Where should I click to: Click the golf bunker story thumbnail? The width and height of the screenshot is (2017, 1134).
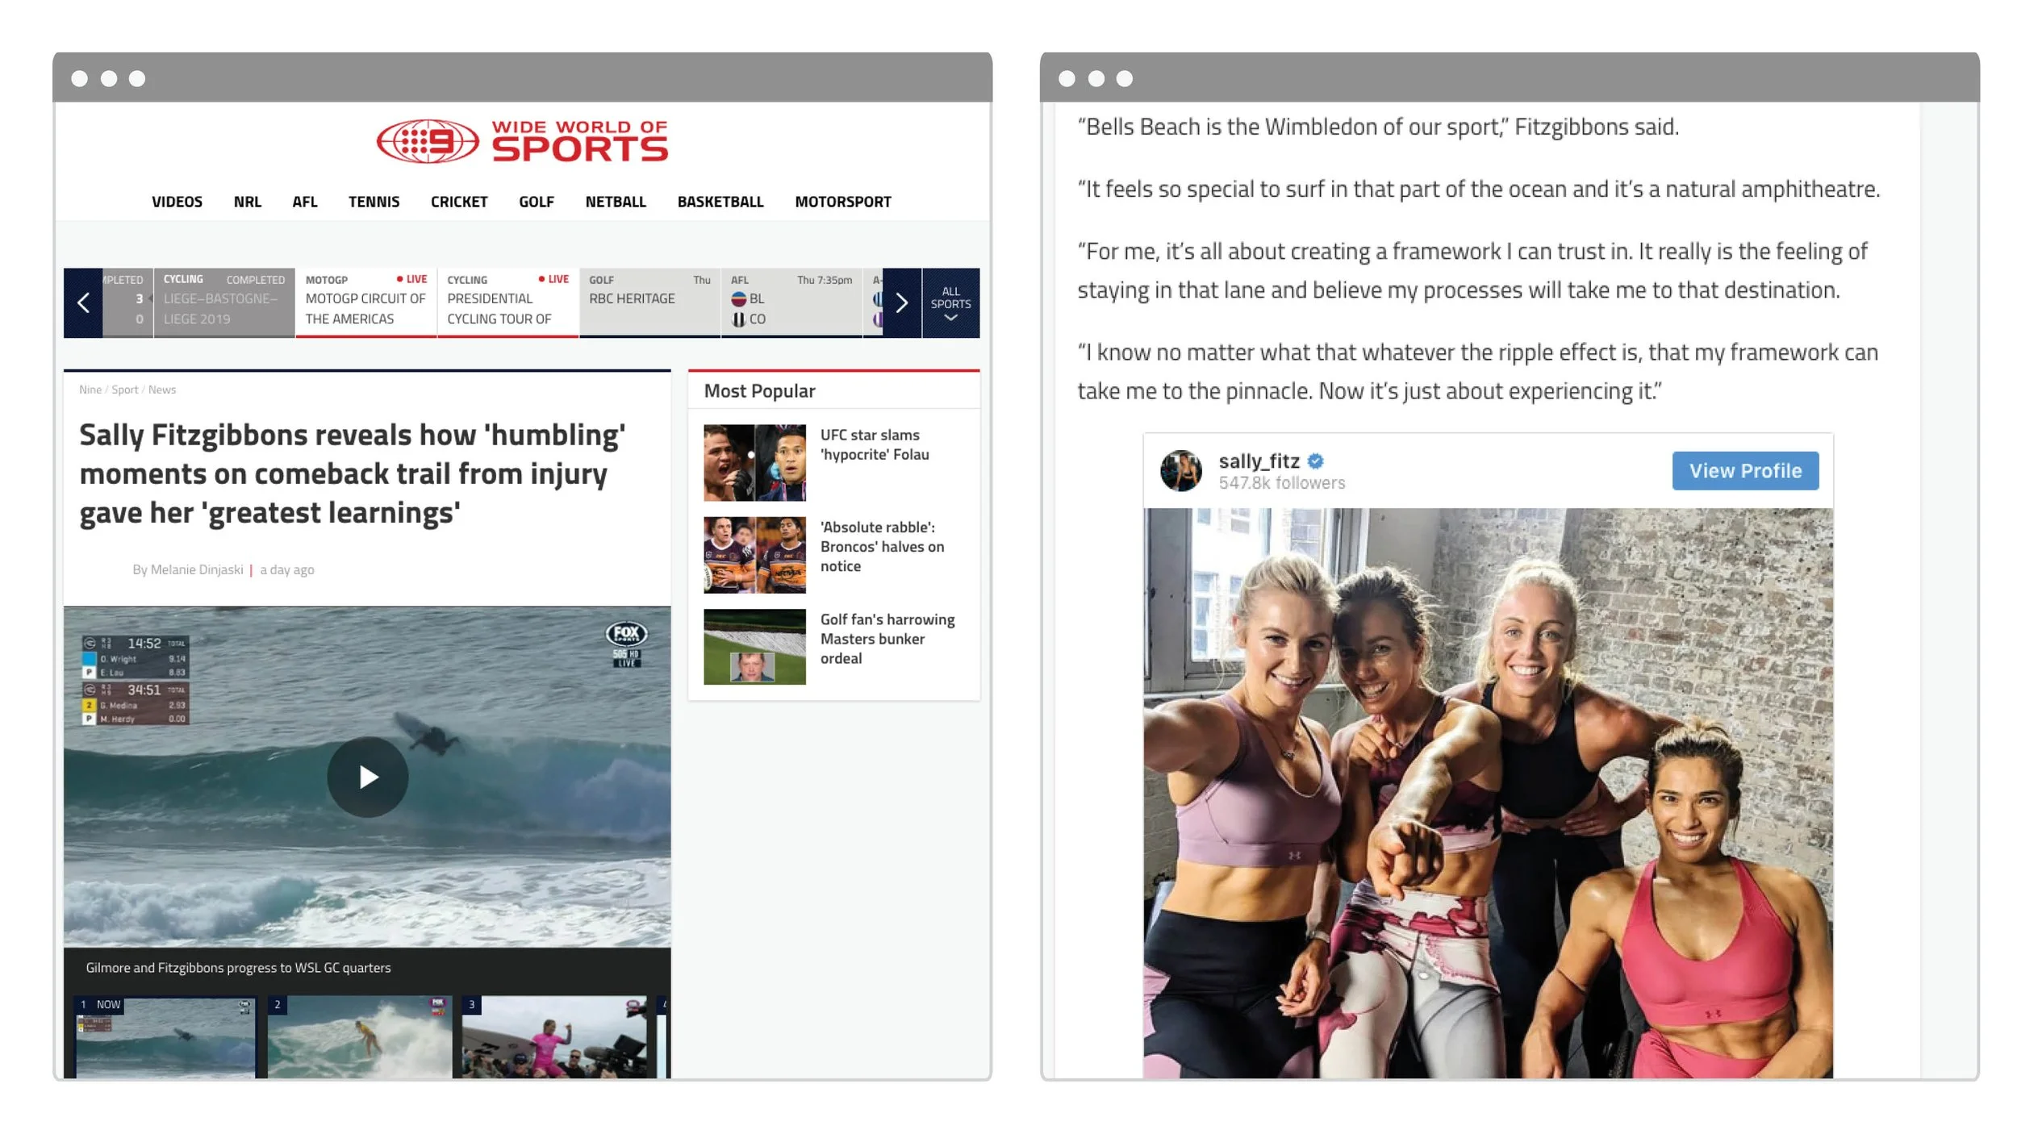coord(754,647)
